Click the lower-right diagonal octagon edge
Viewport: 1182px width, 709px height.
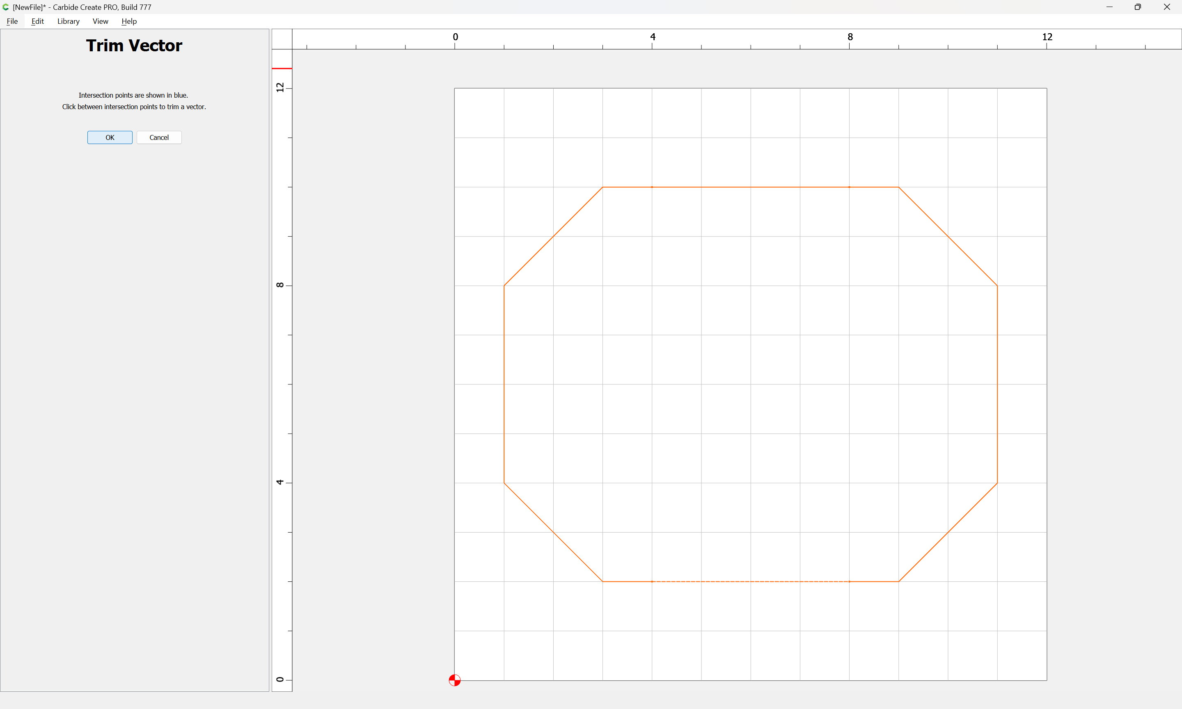point(948,532)
